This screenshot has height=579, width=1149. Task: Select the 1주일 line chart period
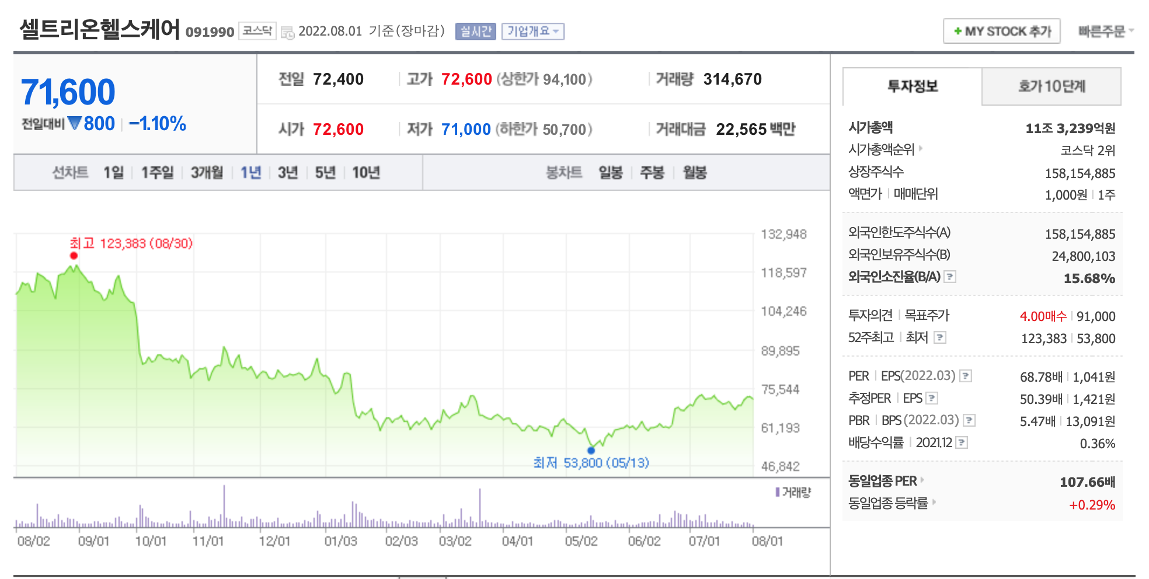point(158,173)
